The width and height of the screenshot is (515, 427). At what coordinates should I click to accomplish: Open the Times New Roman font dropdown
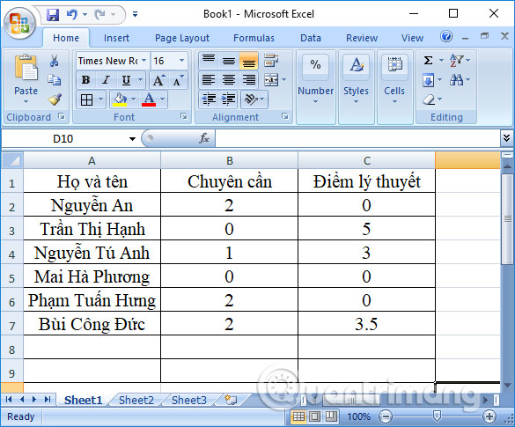coord(143,61)
